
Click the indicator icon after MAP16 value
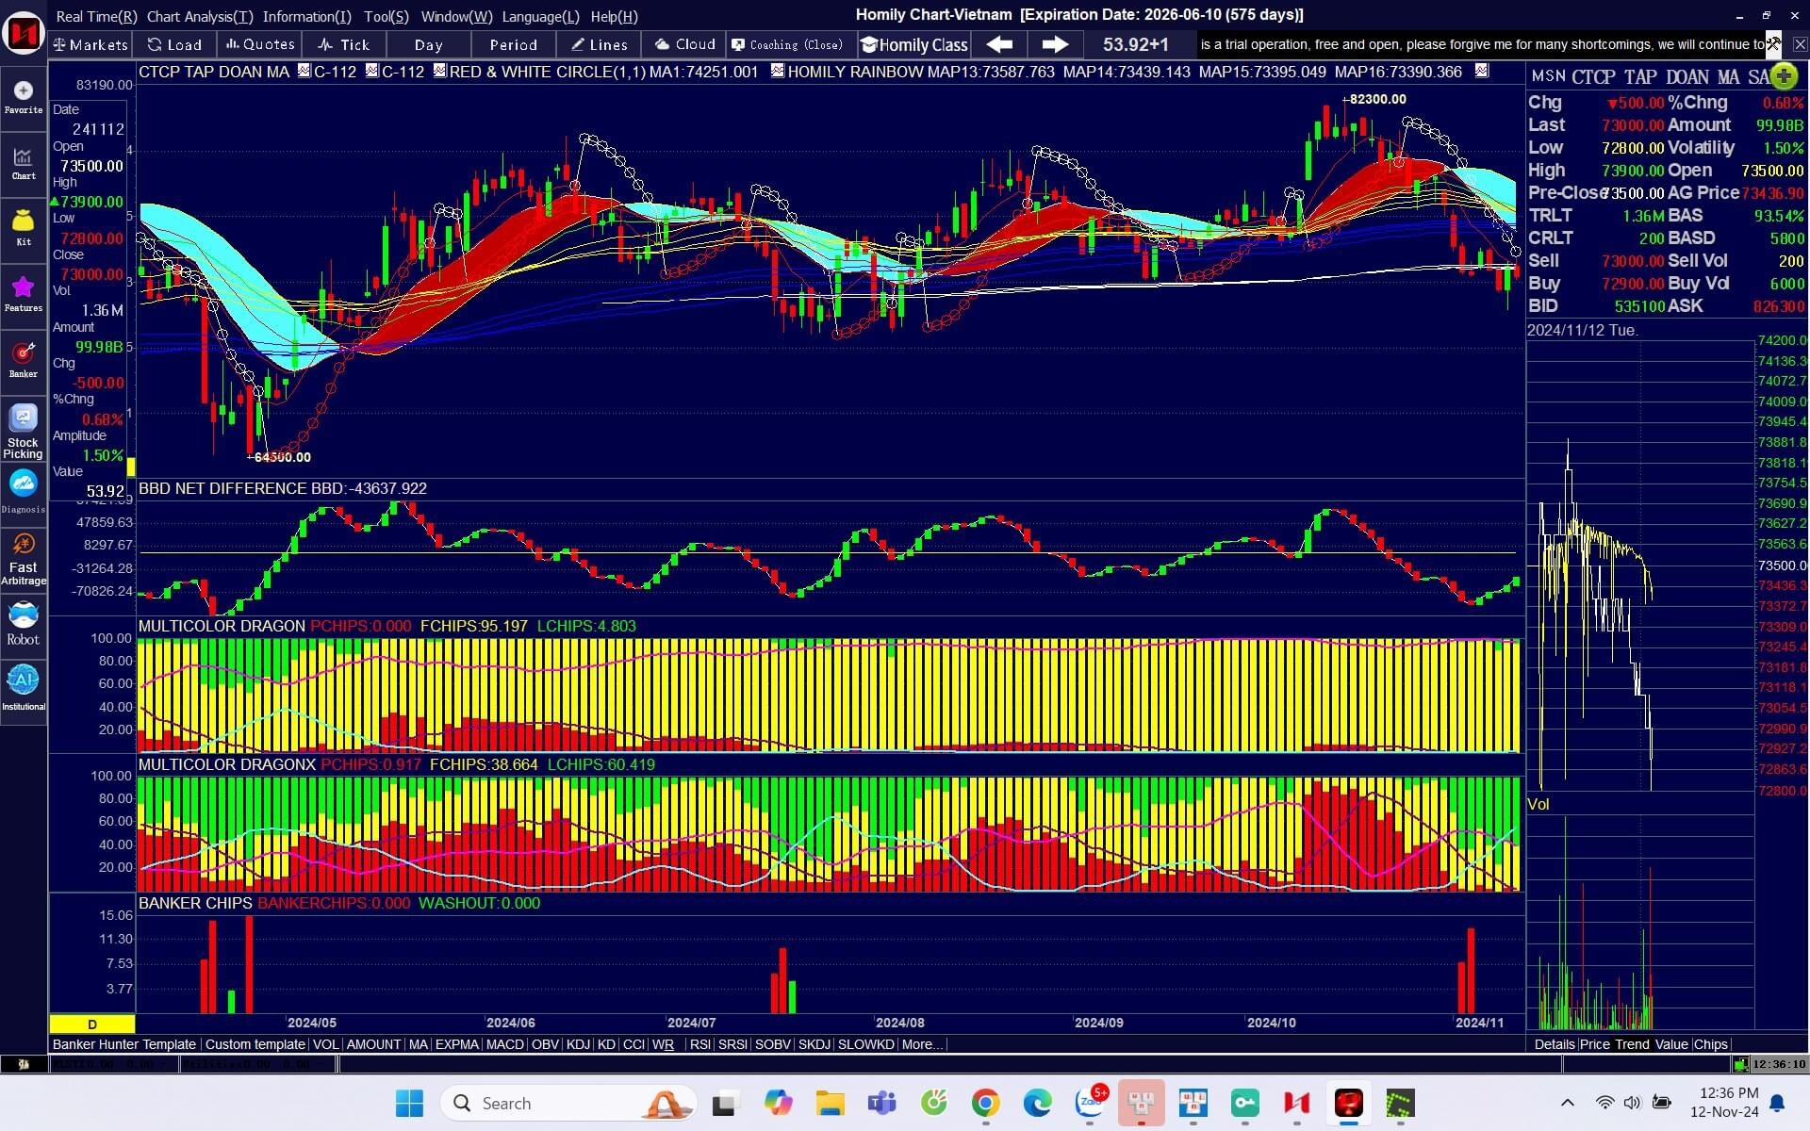click(1481, 71)
